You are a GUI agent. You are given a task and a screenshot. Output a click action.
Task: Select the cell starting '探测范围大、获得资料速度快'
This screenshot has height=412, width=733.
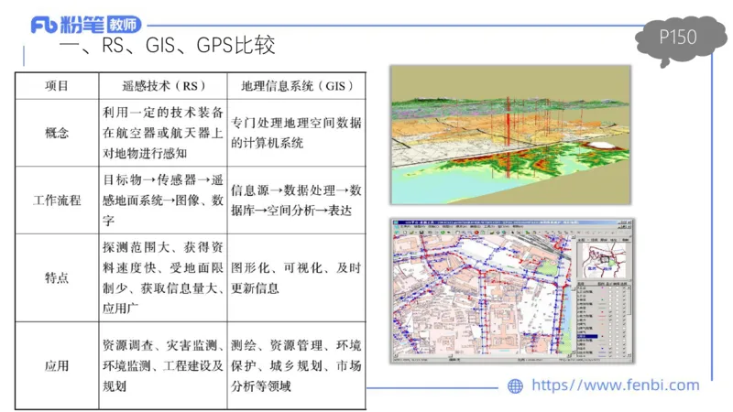tap(163, 278)
